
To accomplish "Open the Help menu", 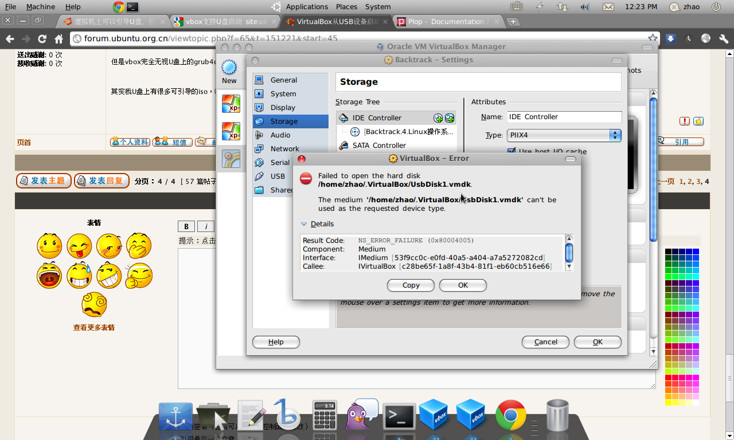I will tap(73, 7).
